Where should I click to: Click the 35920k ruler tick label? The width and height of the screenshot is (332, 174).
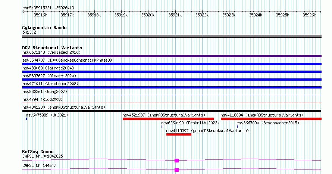pos(148,15)
